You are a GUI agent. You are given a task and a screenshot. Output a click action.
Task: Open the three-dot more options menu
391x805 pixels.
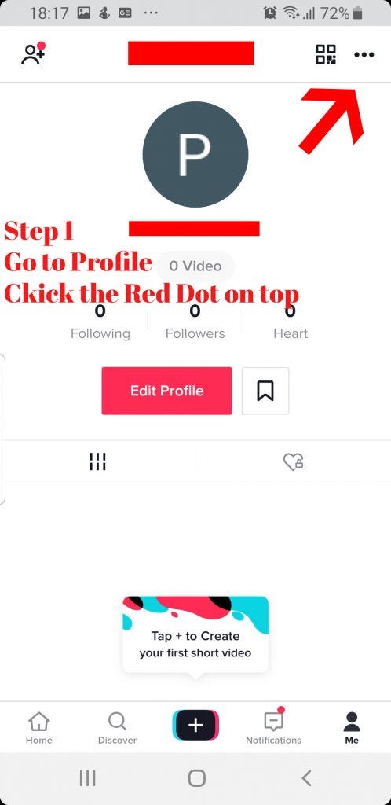coord(364,54)
